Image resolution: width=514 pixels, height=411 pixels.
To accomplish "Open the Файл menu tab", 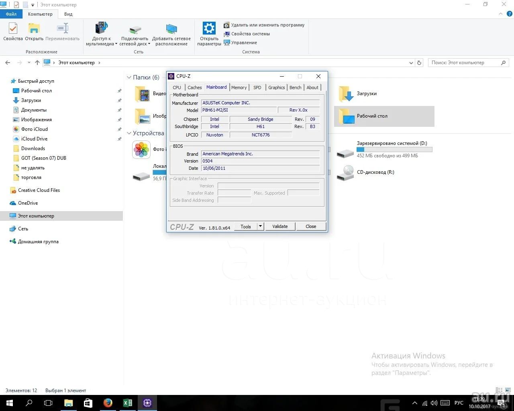I will (11, 14).
